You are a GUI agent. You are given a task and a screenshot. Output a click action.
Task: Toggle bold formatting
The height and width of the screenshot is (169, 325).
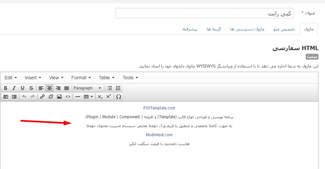click(6, 88)
